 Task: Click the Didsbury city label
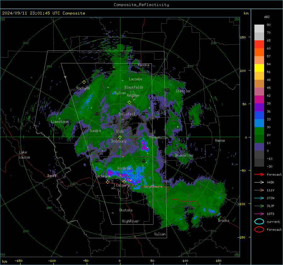tap(119, 141)
